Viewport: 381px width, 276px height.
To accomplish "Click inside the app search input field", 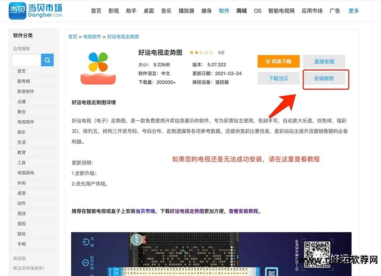I will [26, 60].
